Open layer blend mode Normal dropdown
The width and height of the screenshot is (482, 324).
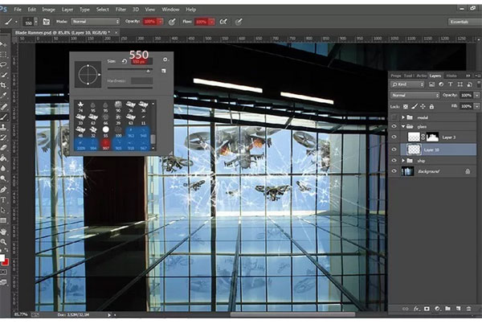pos(415,96)
